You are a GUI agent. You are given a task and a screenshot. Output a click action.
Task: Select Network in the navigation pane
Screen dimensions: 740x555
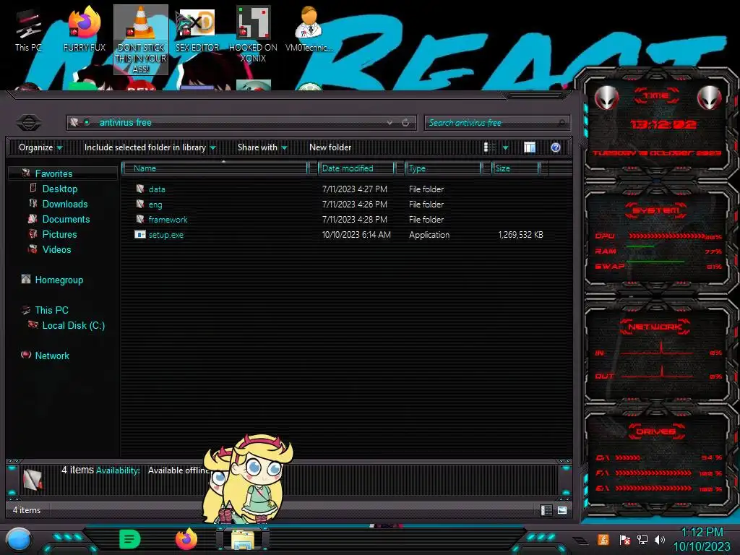52,356
